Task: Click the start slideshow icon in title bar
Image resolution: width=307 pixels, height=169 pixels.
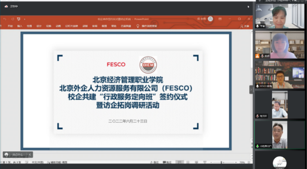Action: pyautogui.click(x=18, y=19)
